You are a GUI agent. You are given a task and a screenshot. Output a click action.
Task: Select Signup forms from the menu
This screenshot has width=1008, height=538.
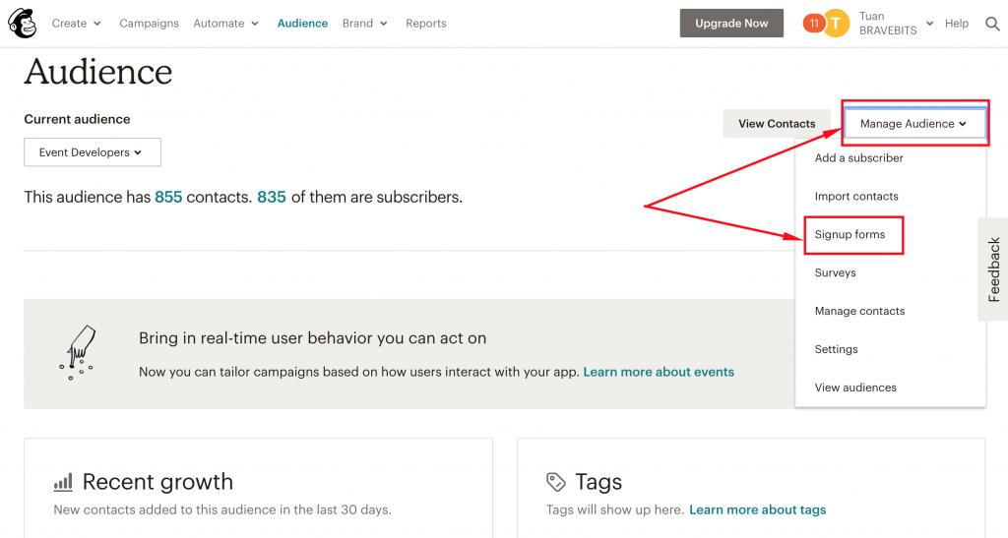point(850,234)
